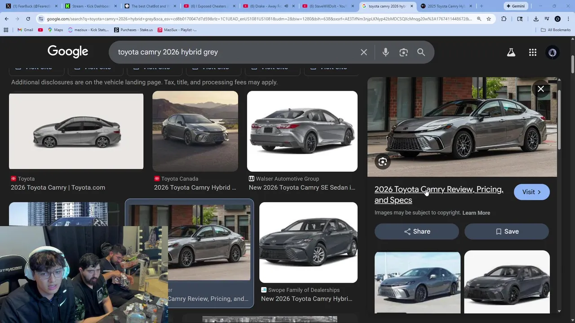Open Walser Automotive Camry SE thumbnail

pyautogui.click(x=302, y=131)
